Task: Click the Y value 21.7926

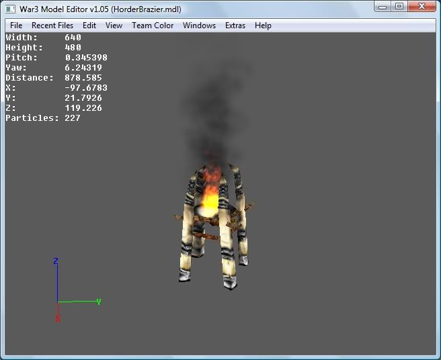Action: (83, 98)
